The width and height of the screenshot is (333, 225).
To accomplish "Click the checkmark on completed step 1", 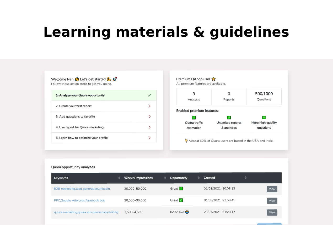I will tap(149, 95).
